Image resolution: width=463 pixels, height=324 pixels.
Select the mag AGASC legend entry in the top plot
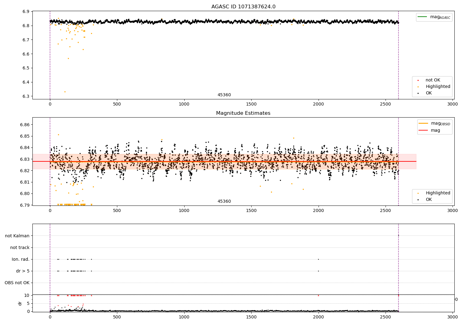pyautogui.click(x=434, y=17)
